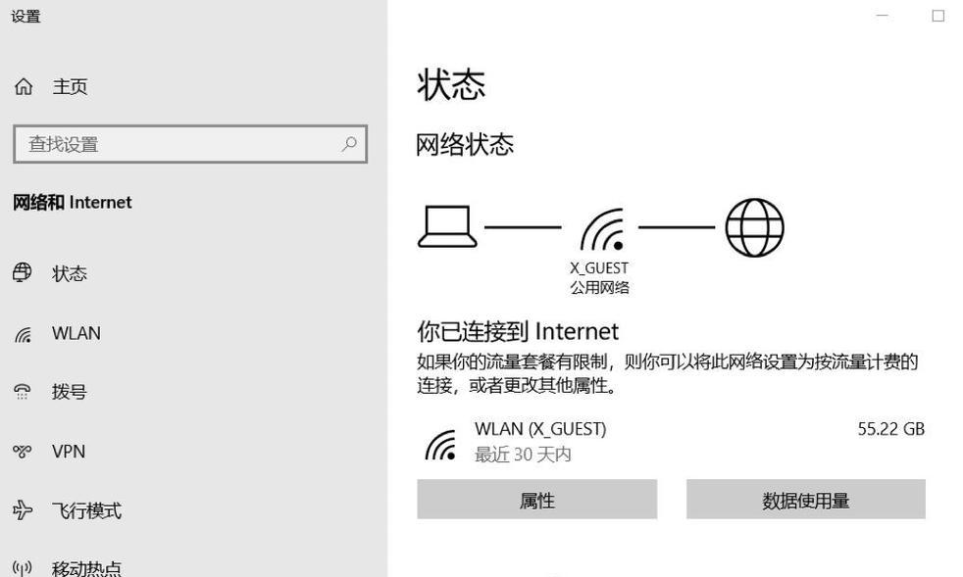Open the 主页 home page label
The width and height of the screenshot is (963, 577).
(x=70, y=86)
